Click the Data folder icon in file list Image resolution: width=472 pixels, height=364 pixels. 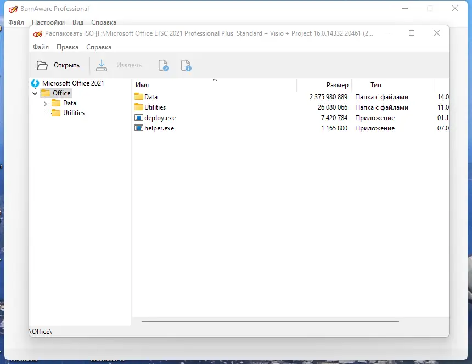point(138,96)
